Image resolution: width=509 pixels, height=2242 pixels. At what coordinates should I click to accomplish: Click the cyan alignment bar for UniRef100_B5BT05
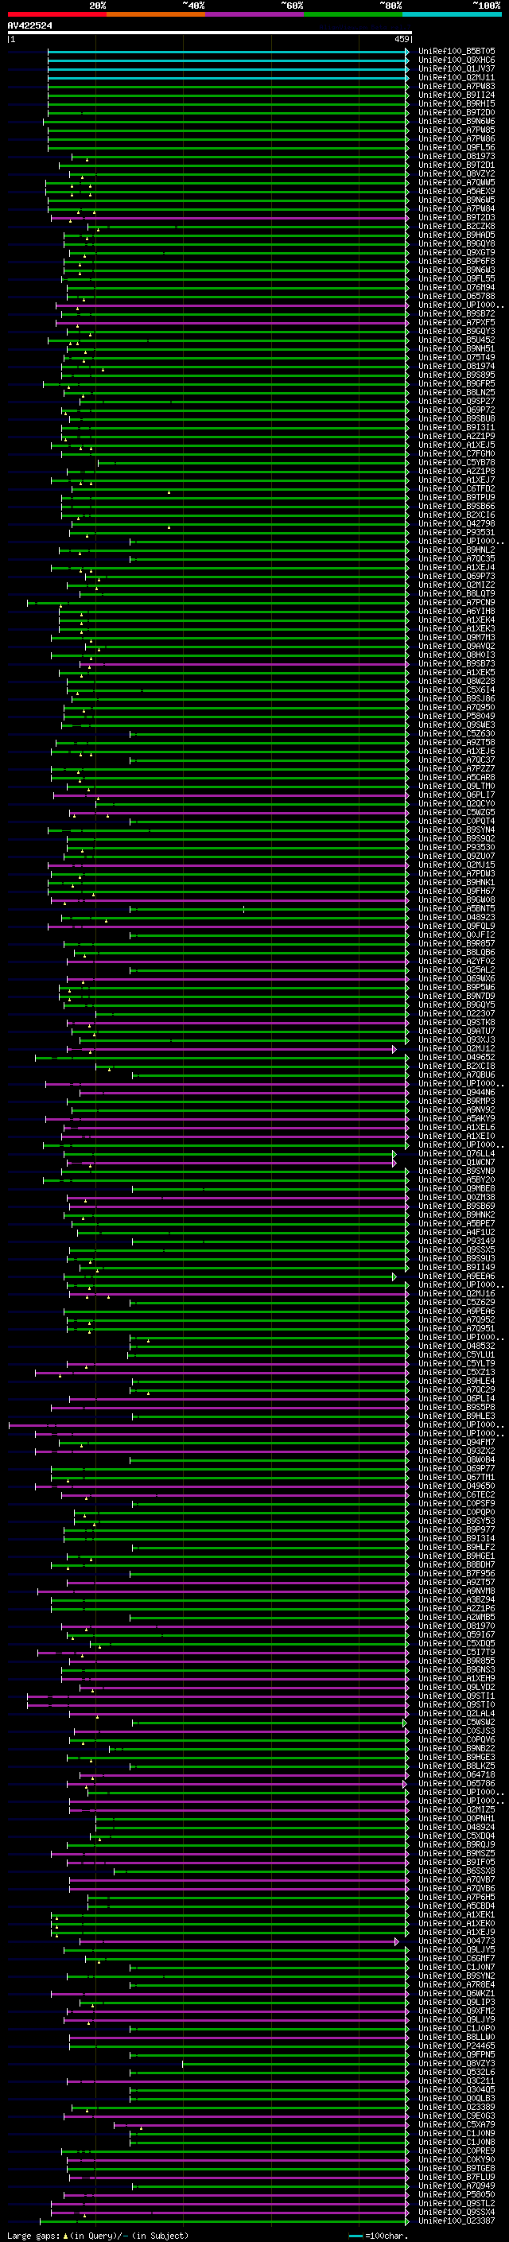click(228, 52)
